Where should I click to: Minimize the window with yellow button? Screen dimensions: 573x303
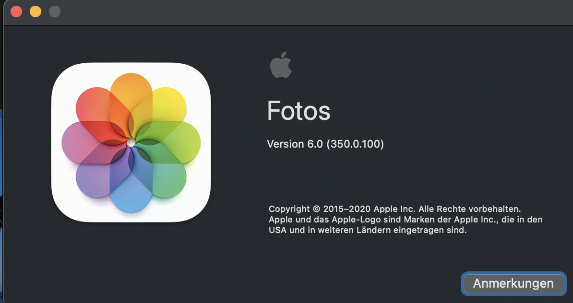(36, 12)
